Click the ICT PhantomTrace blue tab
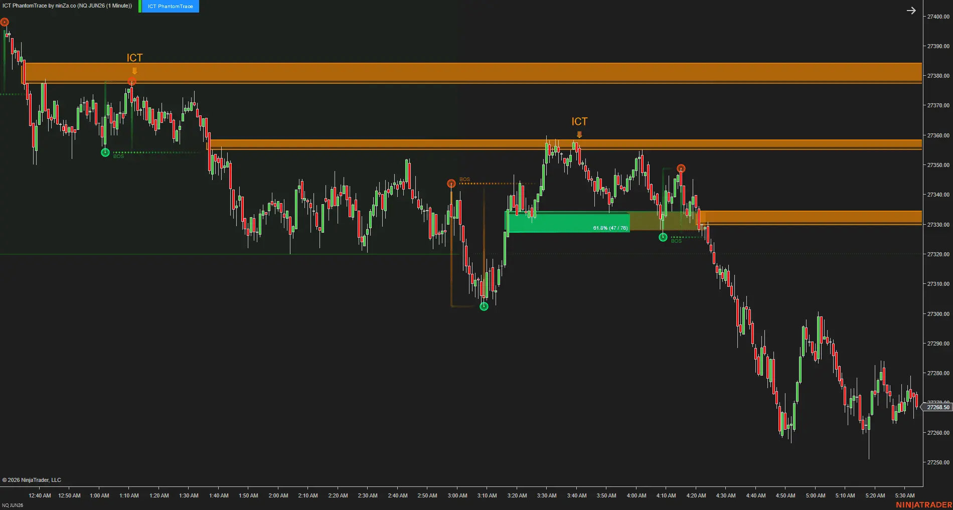 171,6
